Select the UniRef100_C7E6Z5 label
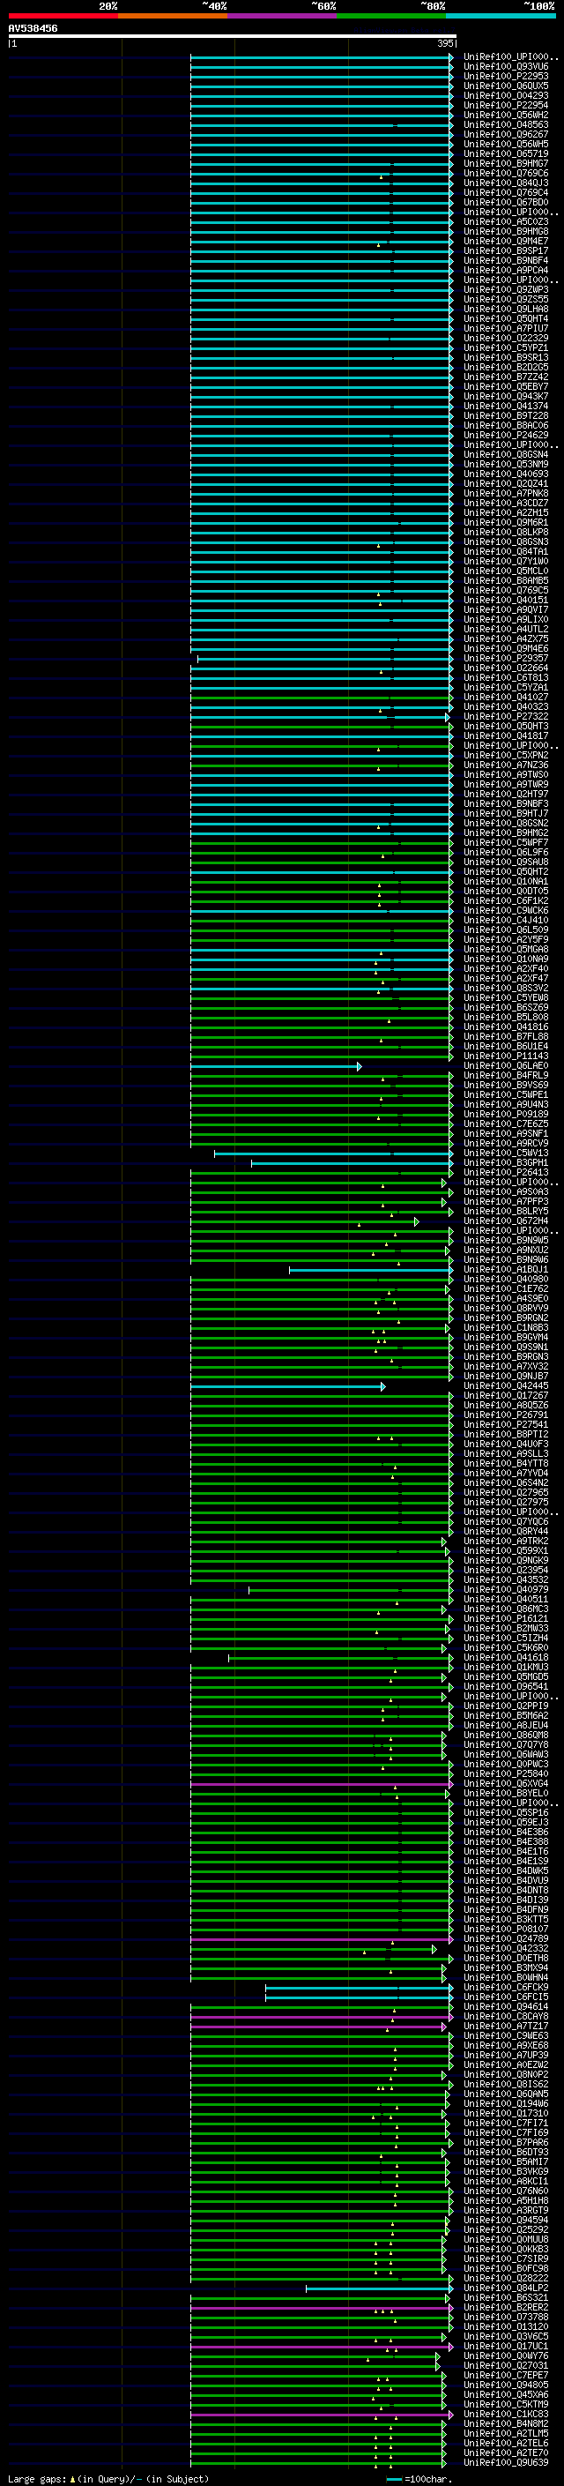564x2486 pixels. point(506,1124)
